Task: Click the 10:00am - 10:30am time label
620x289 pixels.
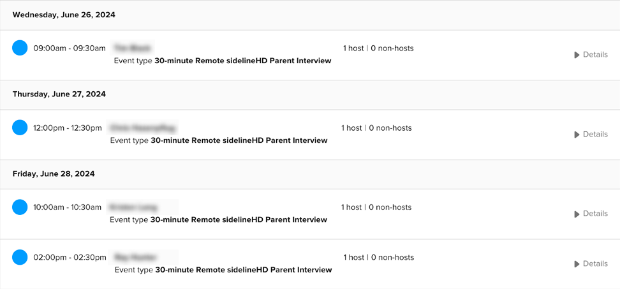Action: [x=67, y=207]
